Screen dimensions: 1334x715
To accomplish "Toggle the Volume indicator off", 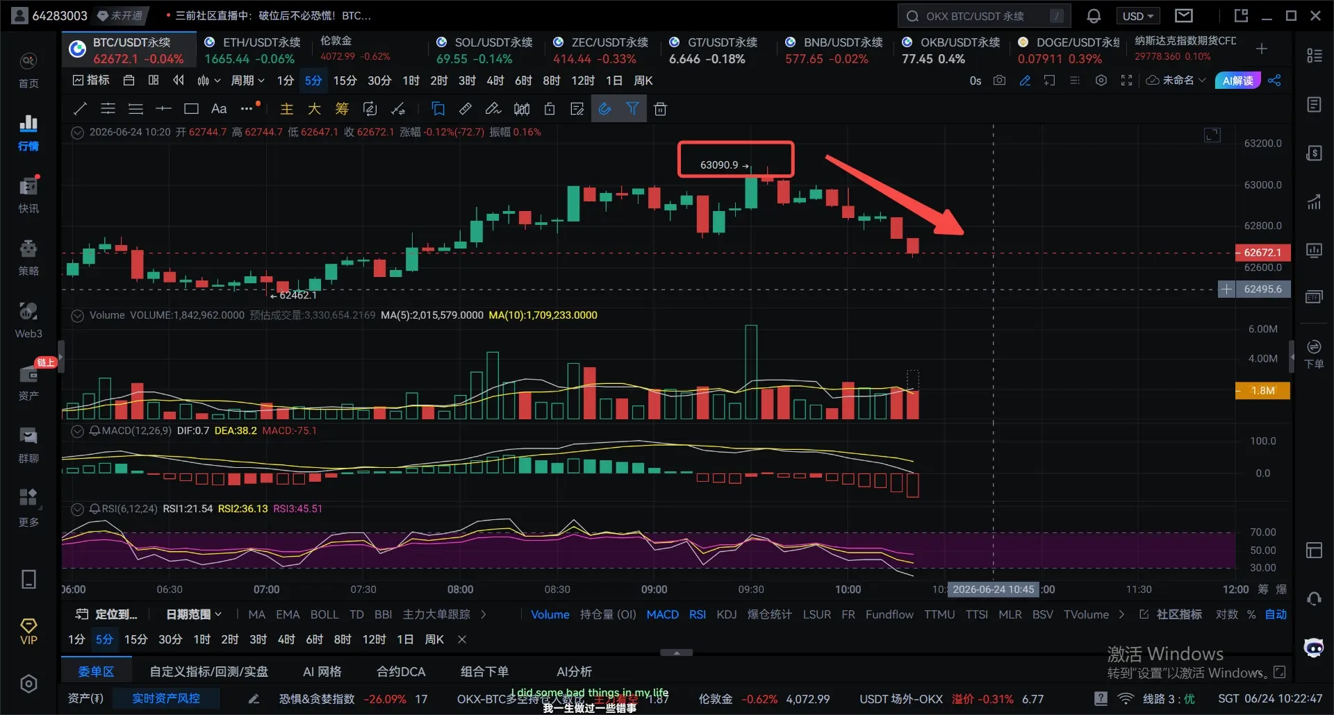I will (550, 614).
